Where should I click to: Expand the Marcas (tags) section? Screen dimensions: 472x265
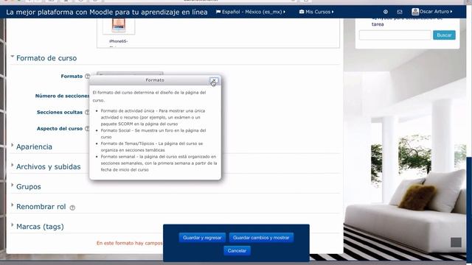(x=40, y=227)
